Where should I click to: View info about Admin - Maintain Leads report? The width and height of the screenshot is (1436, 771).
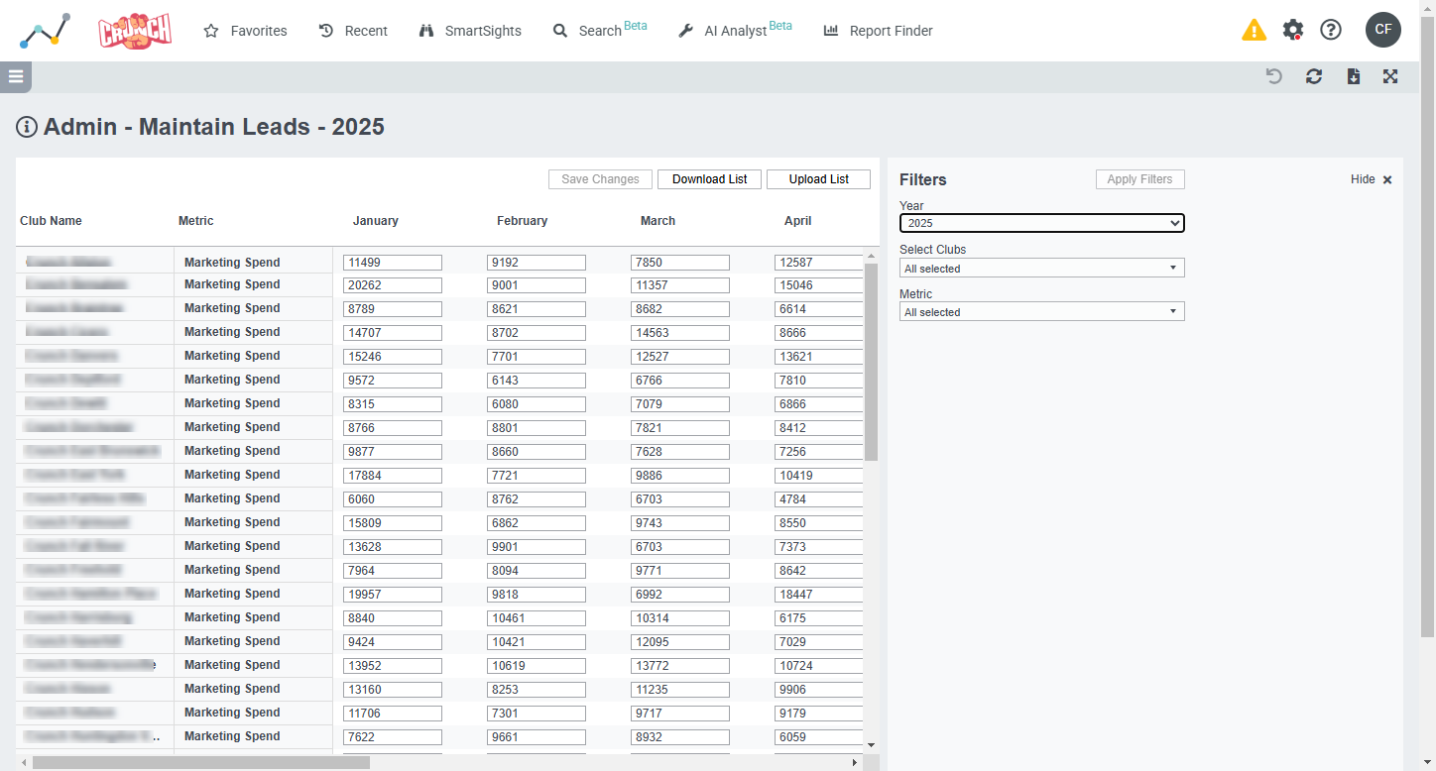tap(27, 127)
